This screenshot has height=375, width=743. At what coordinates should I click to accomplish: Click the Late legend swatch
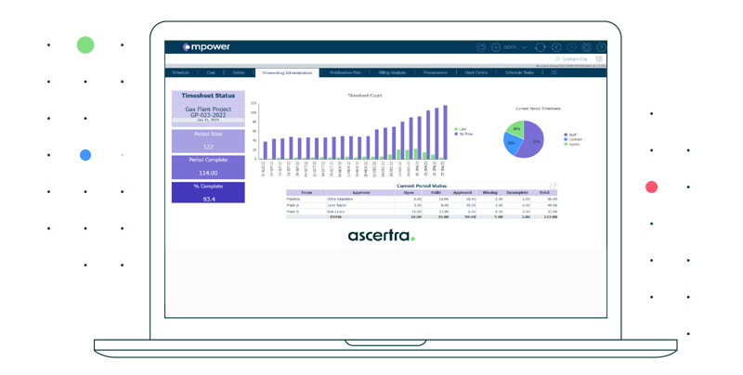click(456, 129)
